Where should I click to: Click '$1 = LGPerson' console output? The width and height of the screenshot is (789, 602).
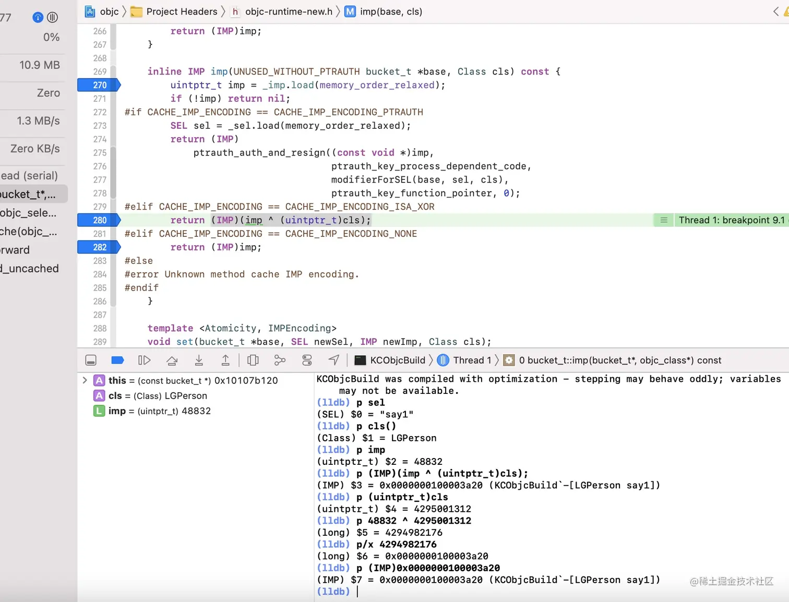399,438
